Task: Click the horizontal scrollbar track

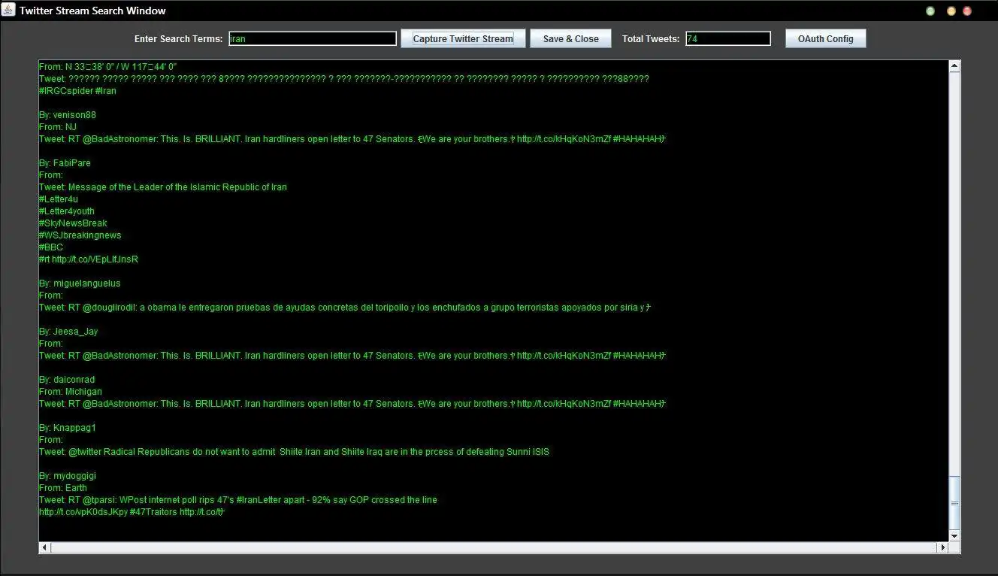Action: 494,548
